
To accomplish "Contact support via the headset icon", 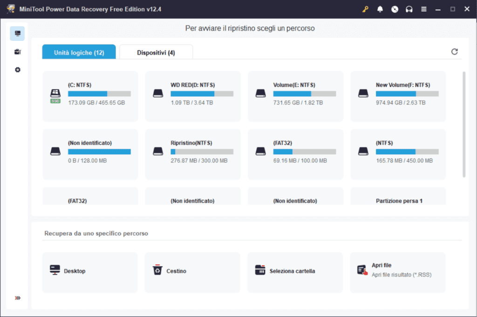I will pos(409,9).
